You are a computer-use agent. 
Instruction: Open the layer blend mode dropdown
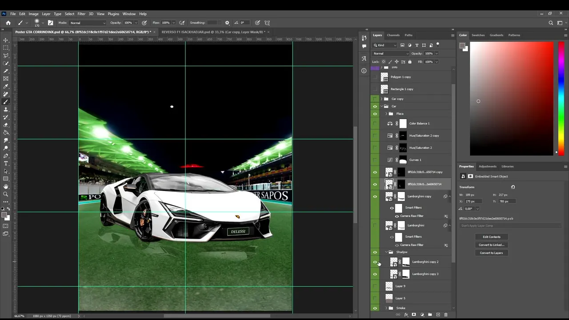391,53
